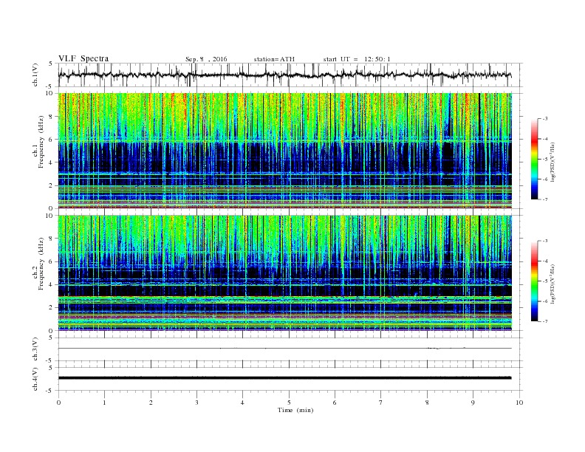Click the "Time (min)" x-axis label
This screenshot has width=585, height=452.
click(295, 410)
